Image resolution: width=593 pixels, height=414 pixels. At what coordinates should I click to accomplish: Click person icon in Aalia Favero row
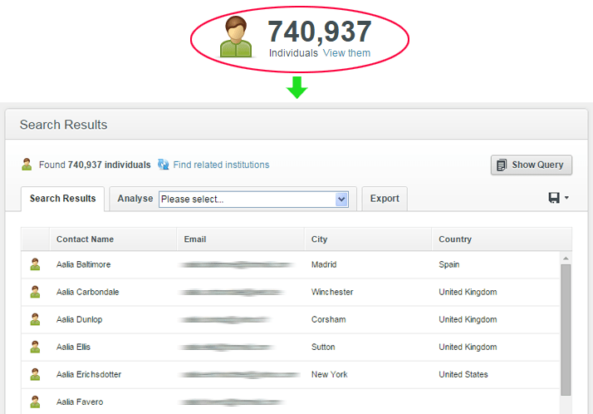pyautogui.click(x=35, y=402)
